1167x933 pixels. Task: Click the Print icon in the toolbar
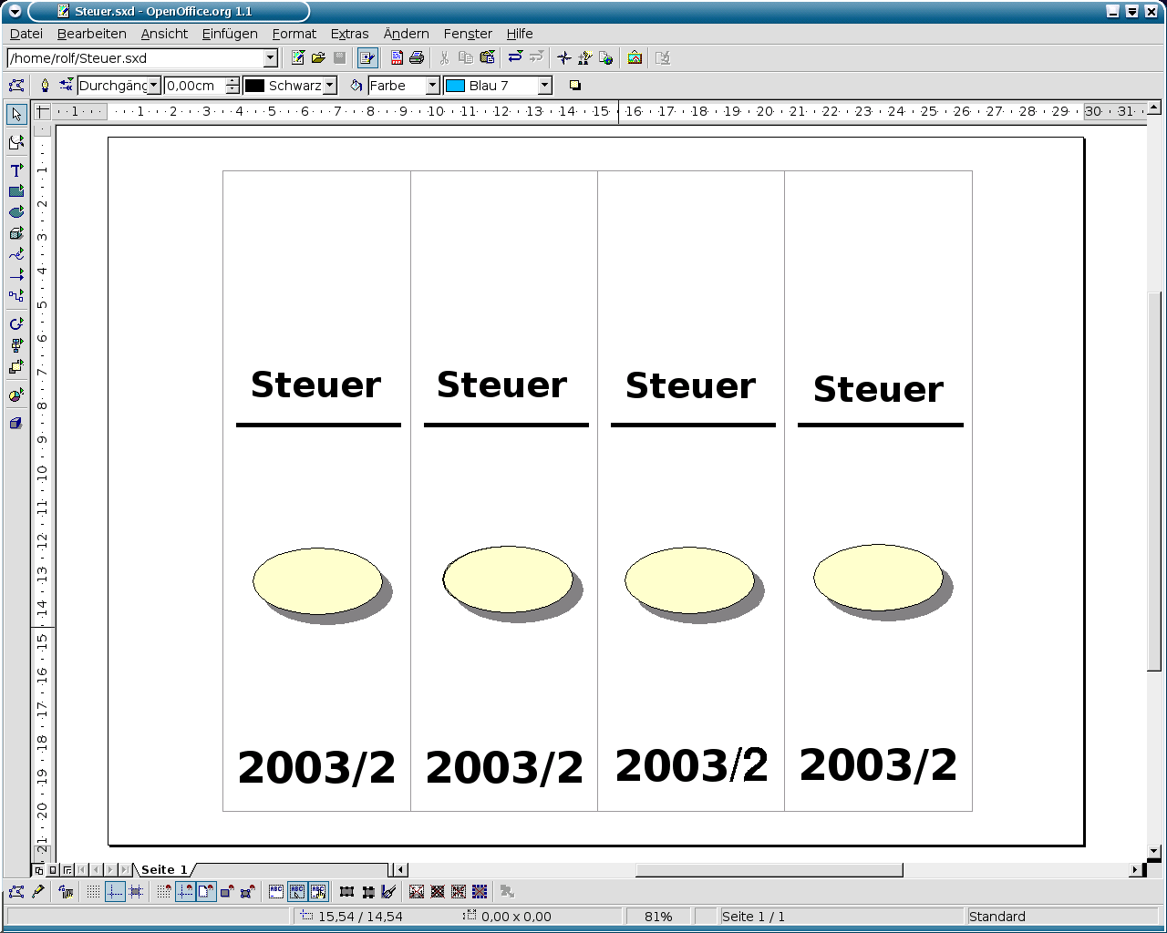(417, 58)
